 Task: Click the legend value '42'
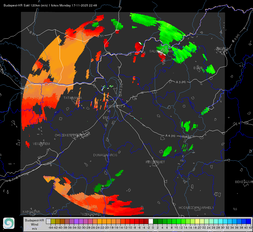coord(251,228)
